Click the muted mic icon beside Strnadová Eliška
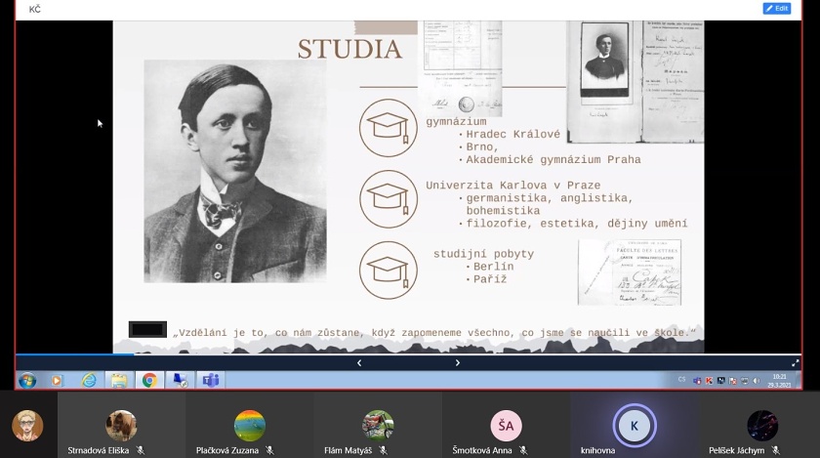This screenshot has height=458, width=820. pyautogui.click(x=142, y=451)
